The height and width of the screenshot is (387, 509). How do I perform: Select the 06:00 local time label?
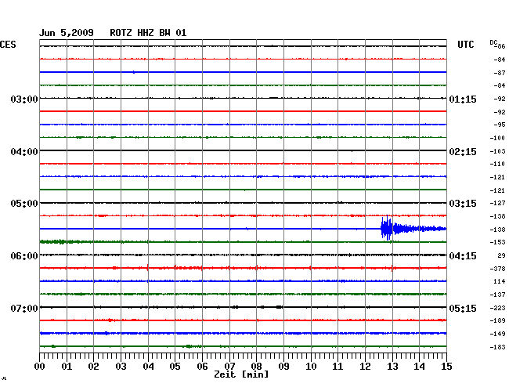click(24, 256)
